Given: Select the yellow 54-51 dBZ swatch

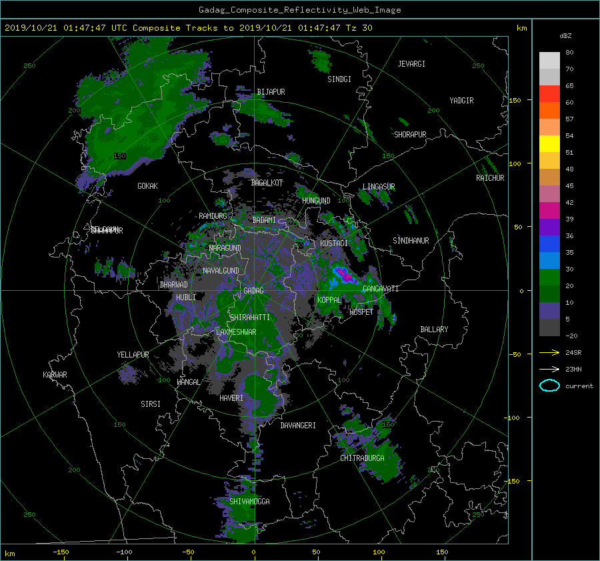Looking at the screenshot, I should tap(549, 144).
